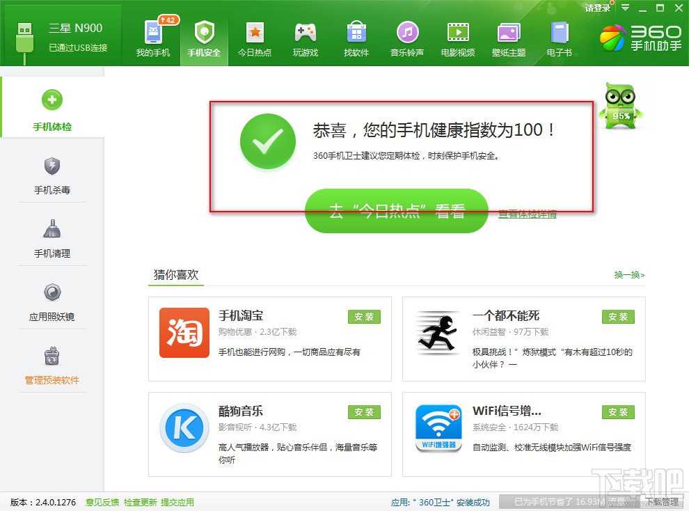Viewport: 689px width, 511px height.
Task: Open the 酷狗音乐 title text
Action: (241, 411)
